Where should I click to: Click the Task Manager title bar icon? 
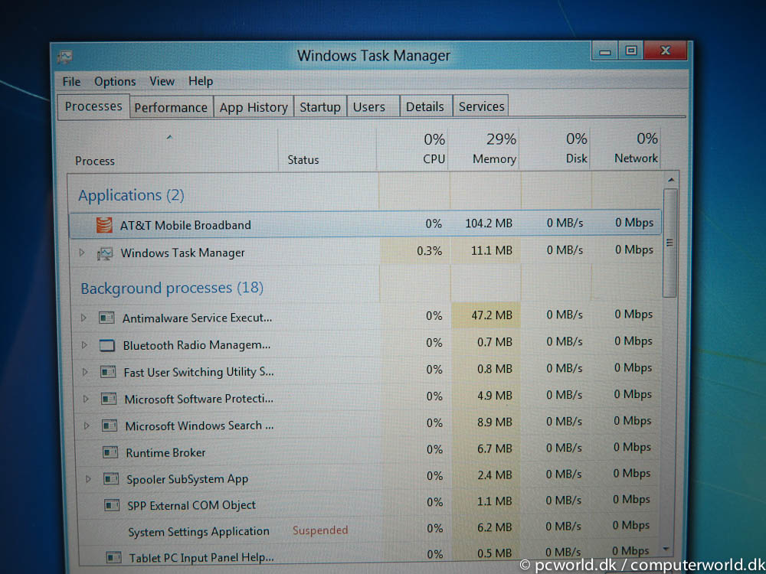[x=64, y=57]
